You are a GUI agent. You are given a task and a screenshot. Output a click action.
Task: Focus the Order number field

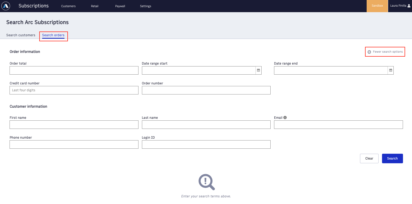click(206, 90)
